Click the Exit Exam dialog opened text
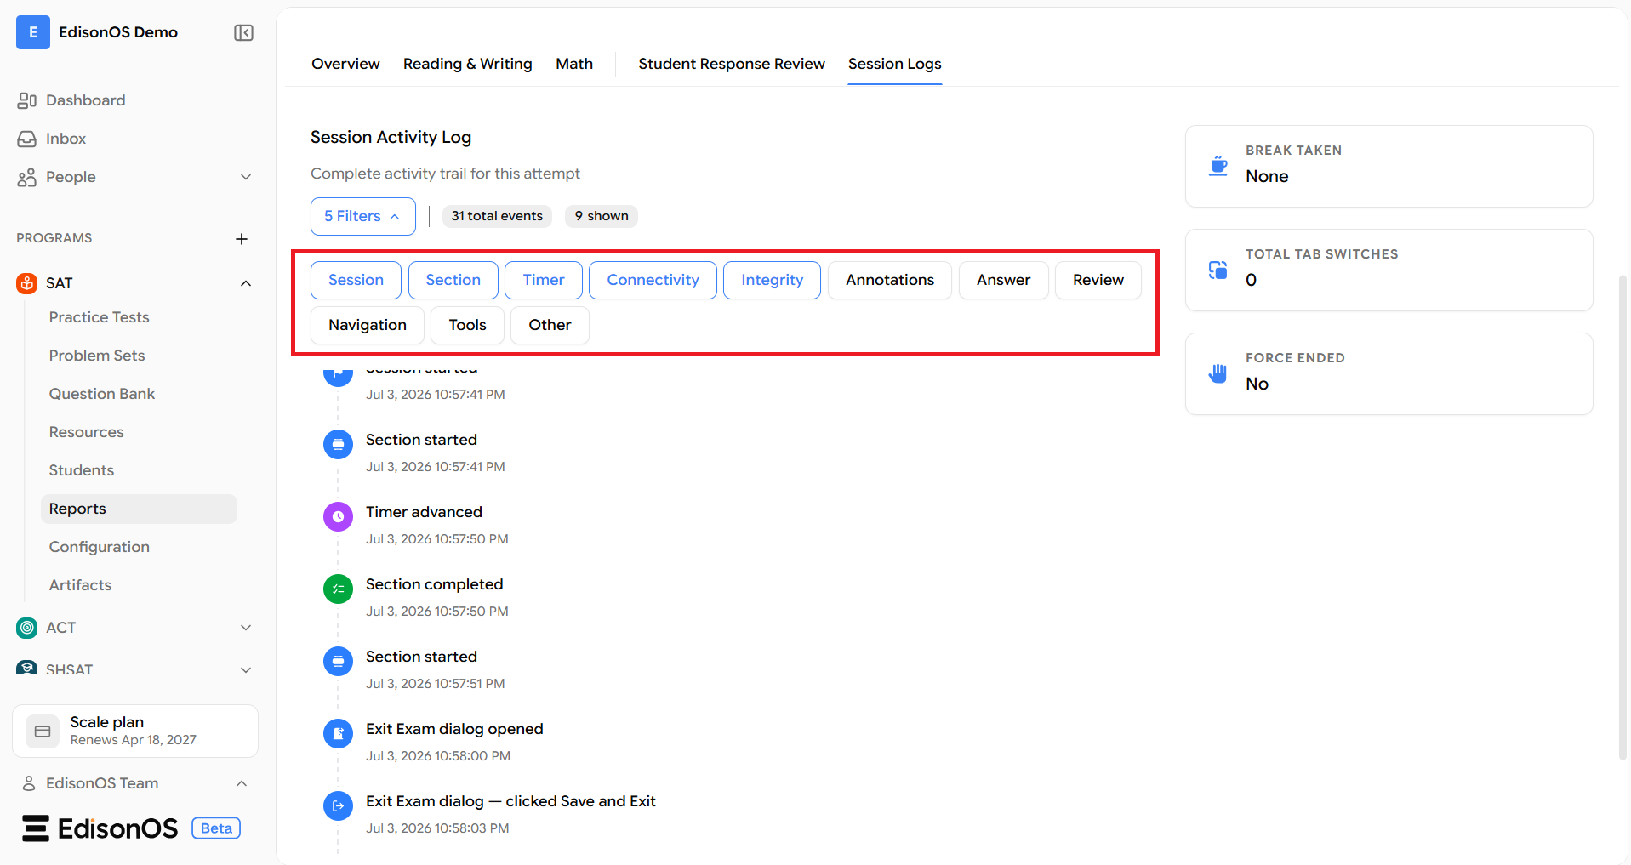Viewport: 1631px width, 865px height. coord(454,729)
